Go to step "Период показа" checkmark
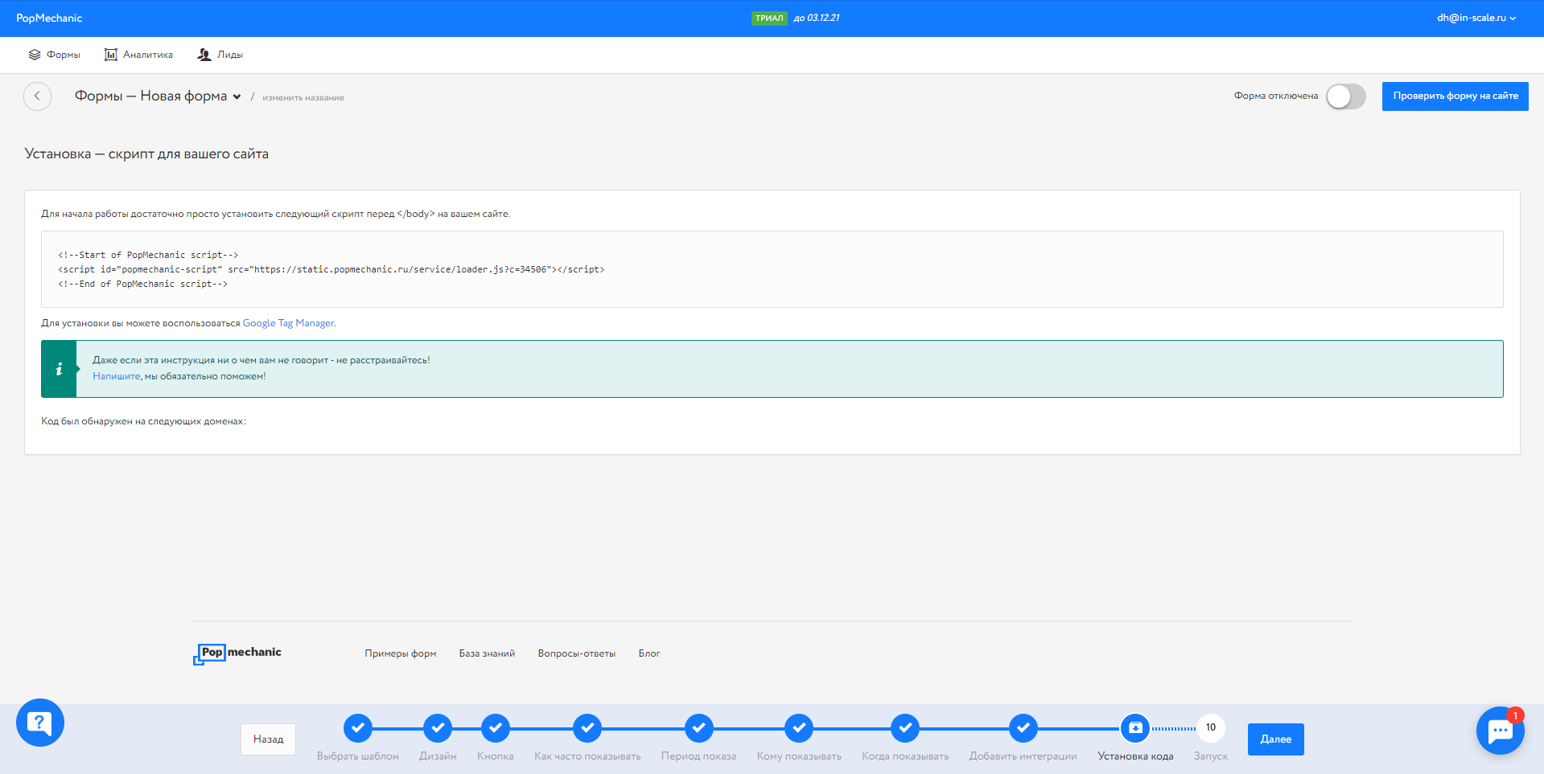This screenshot has height=774, width=1544. [x=699, y=728]
